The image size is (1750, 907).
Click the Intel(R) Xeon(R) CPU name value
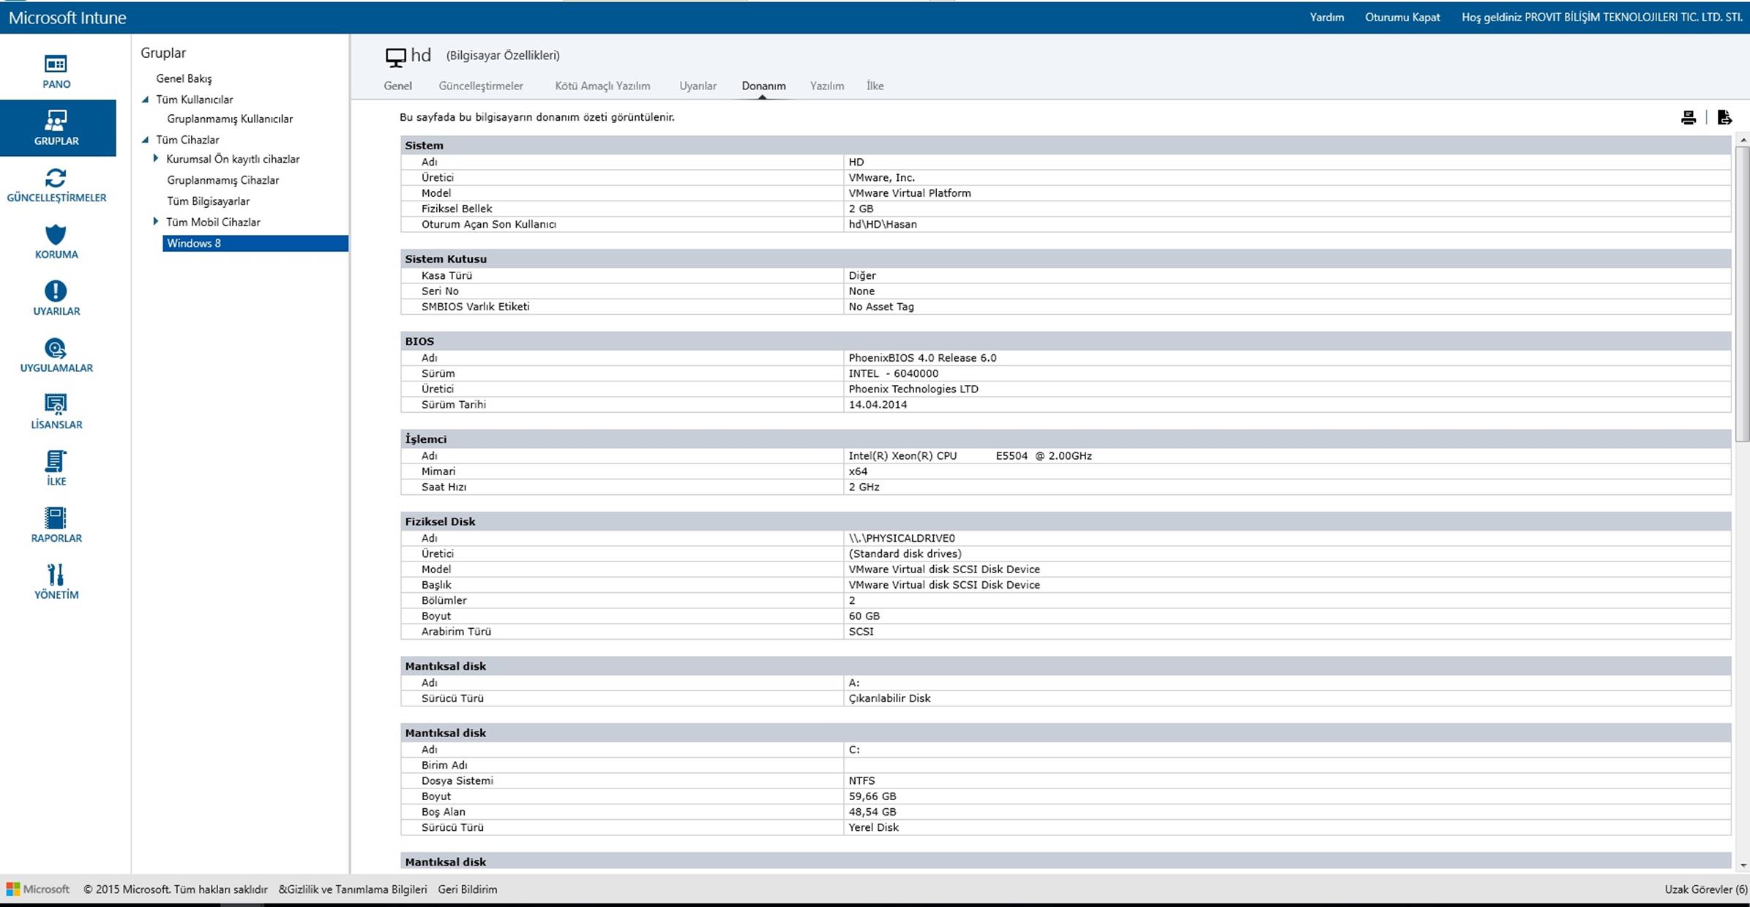click(x=970, y=456)
